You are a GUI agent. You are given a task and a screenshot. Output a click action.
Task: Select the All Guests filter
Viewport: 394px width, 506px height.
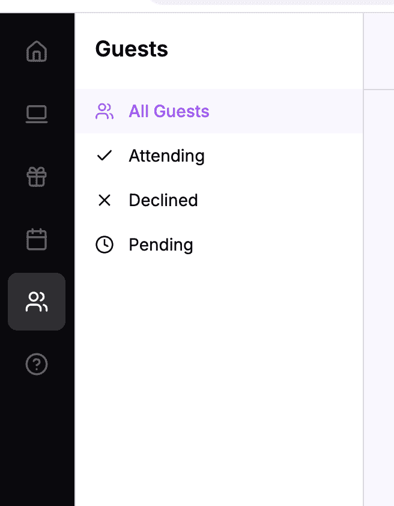[x=169, y=111]
